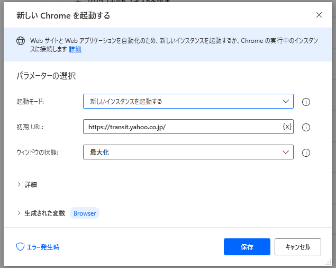336x268 pixels.
Task: Open the エラー発生時 settings link
Action: [x=43, y=247]
